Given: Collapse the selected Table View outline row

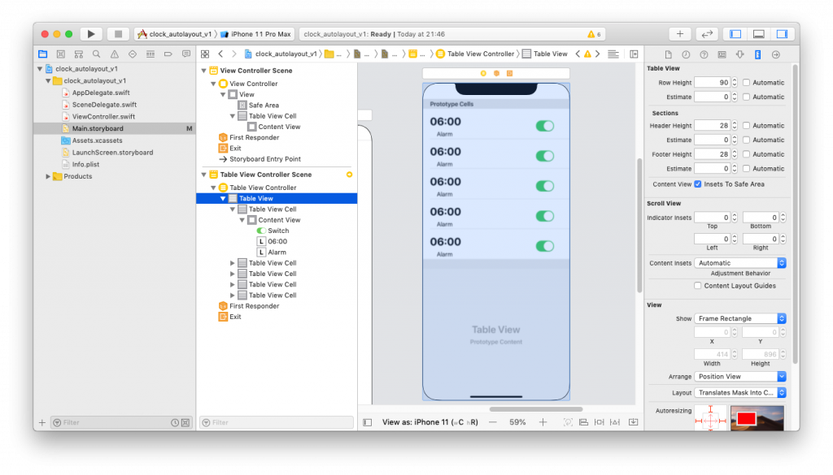Looking at the screenshot, I should click(x=223, y=198).
